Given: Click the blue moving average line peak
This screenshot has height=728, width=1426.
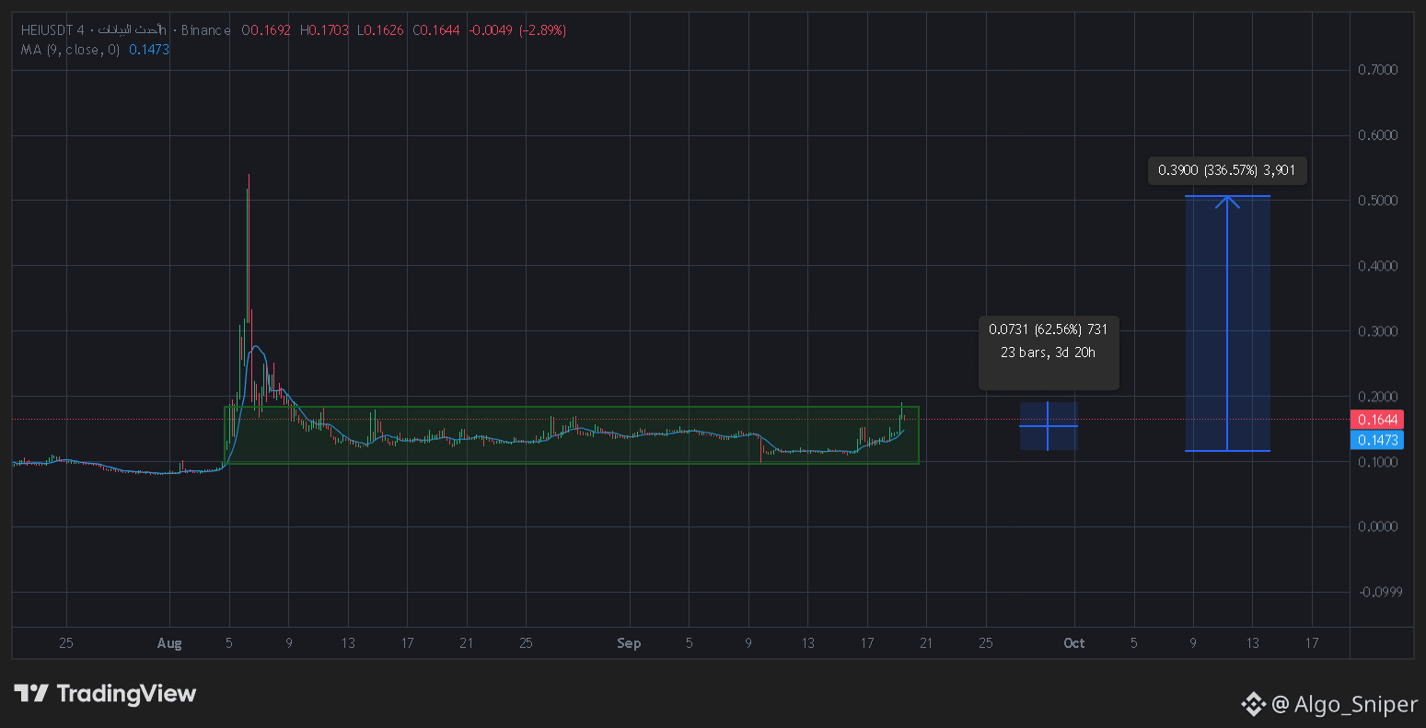Looking at the screenshot, I should [256, 347].
